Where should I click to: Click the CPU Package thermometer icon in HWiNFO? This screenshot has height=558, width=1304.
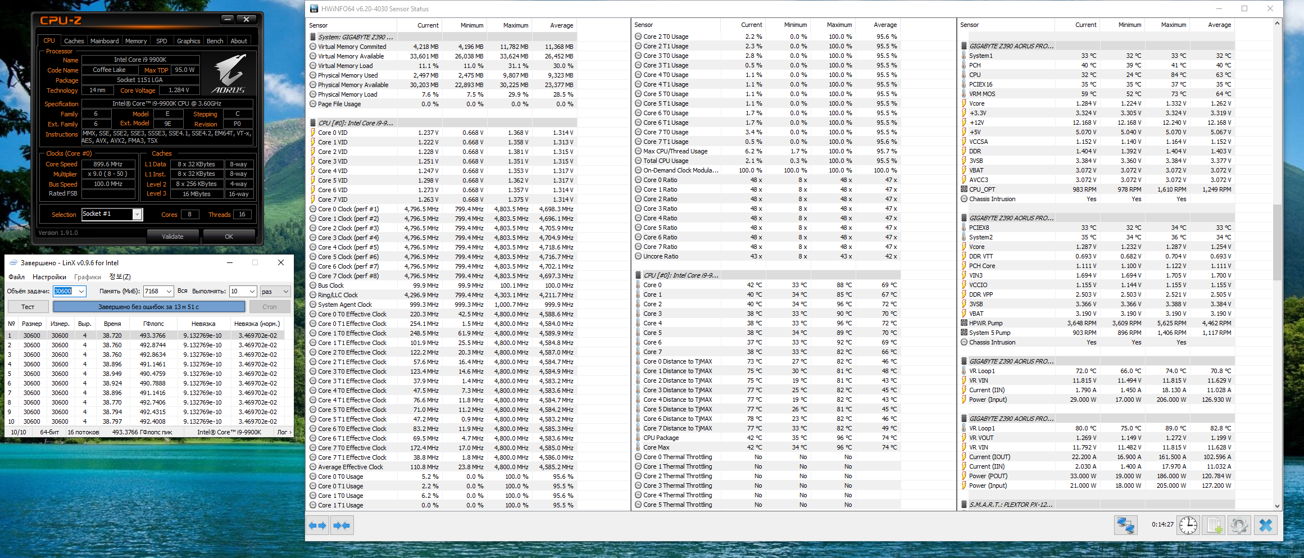point(638,438)
